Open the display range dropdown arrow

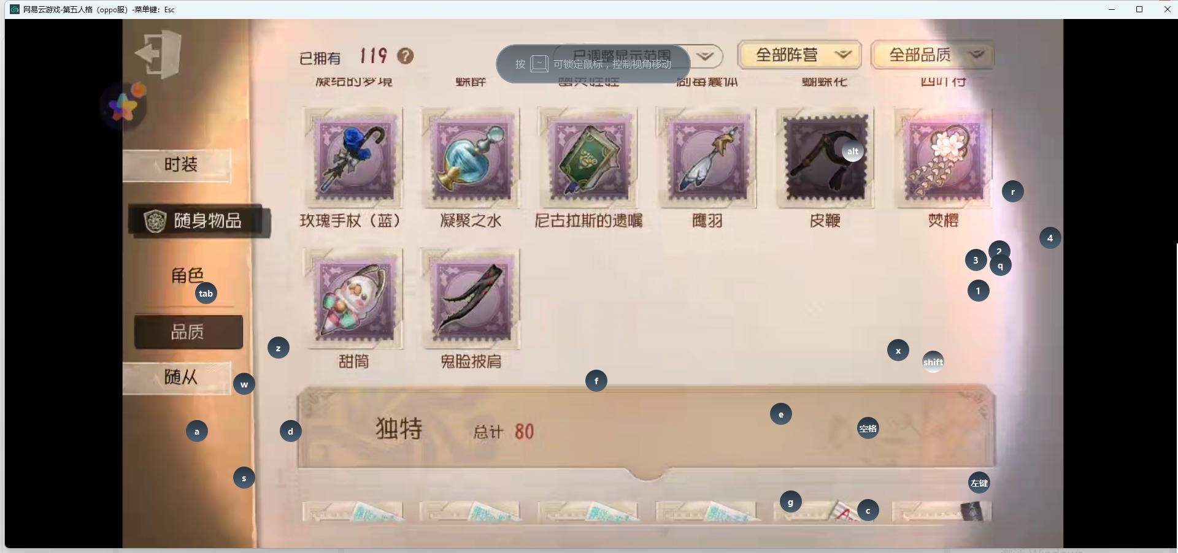[x=706, y=56]
